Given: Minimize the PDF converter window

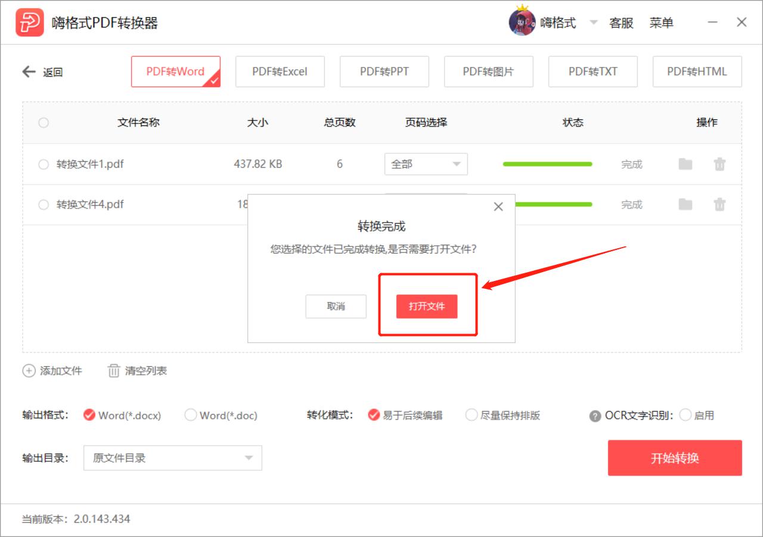Looking at the screenshot, I should (713, 23).
